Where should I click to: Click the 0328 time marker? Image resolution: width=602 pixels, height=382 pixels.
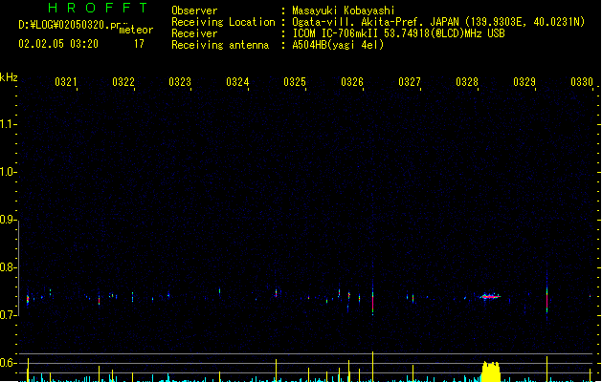click(x=467, y=82)
